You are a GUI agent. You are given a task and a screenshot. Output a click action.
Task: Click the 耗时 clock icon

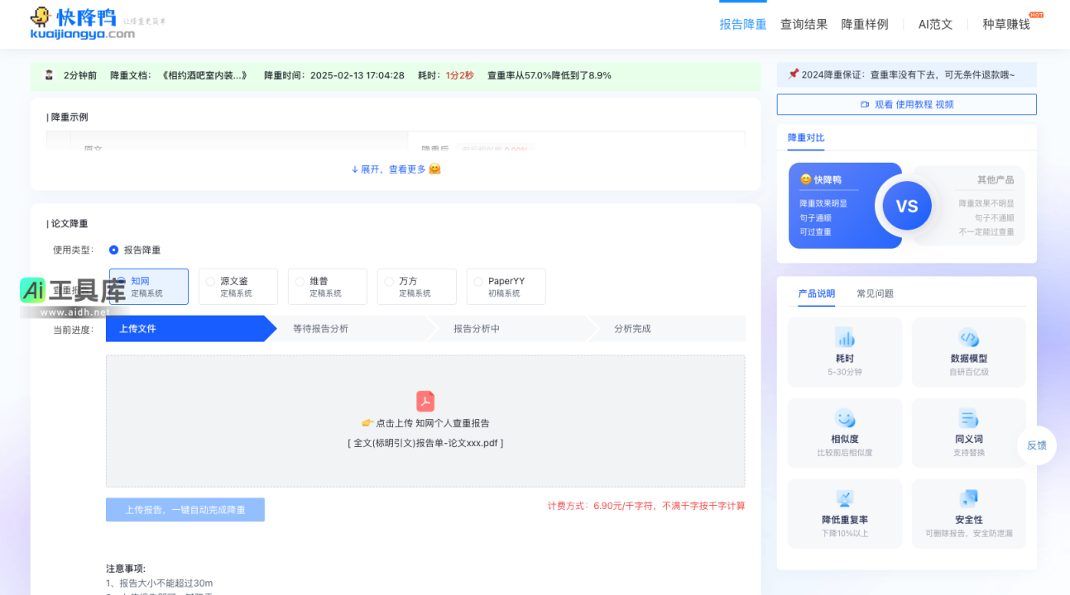click(x=845, y=339)
